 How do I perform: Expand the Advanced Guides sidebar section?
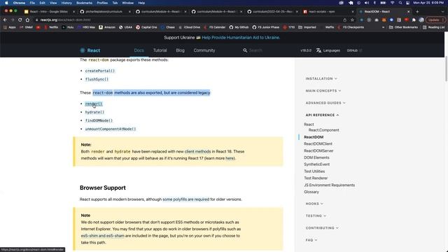coord(325,103)
